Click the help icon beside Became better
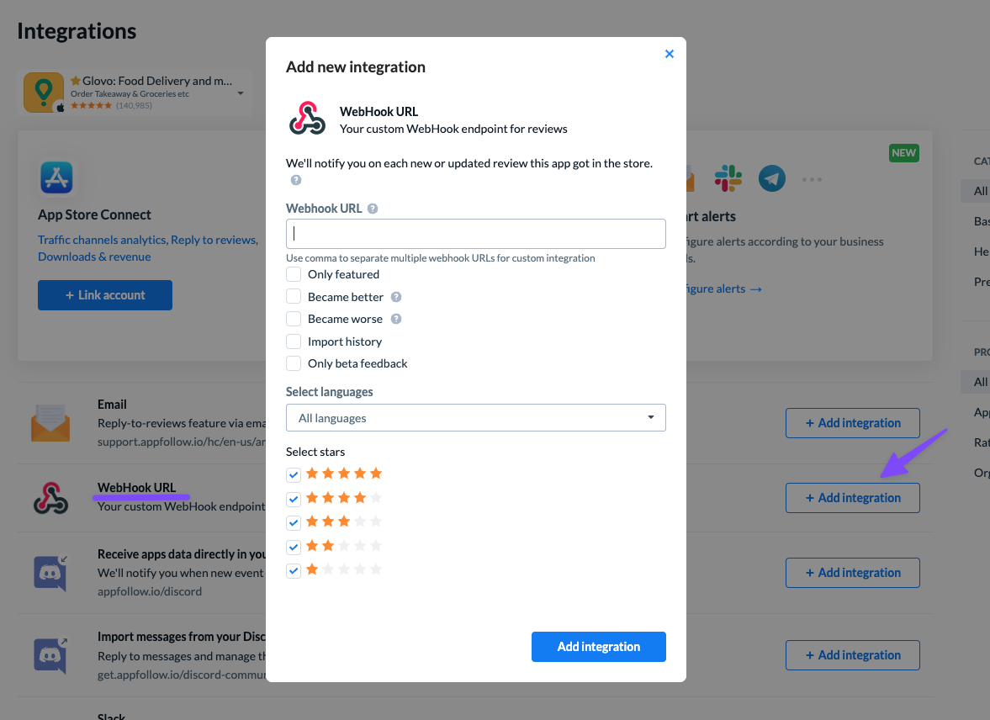This screenshot has width=990, height=720. 396,297
